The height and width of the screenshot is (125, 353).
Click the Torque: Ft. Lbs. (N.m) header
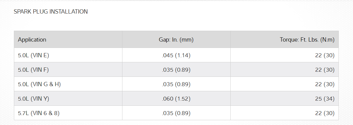pyautogui.click(x=307, y=39)
